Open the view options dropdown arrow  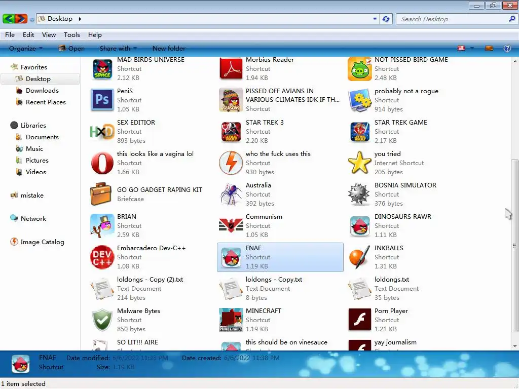pos(472,48)
